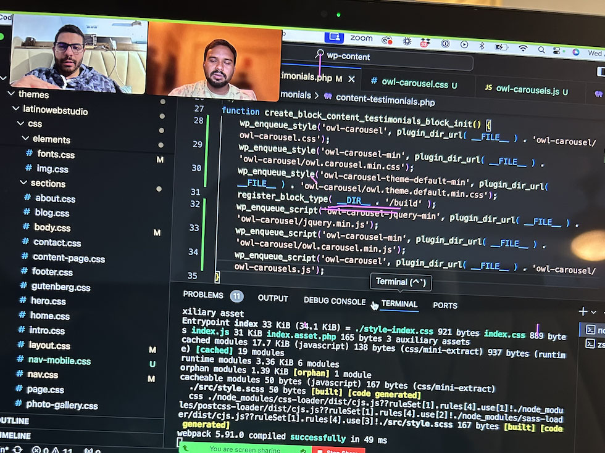Switch to the PORTS panel tab
This screenshot has width=605, height=453.
(445, 306)
